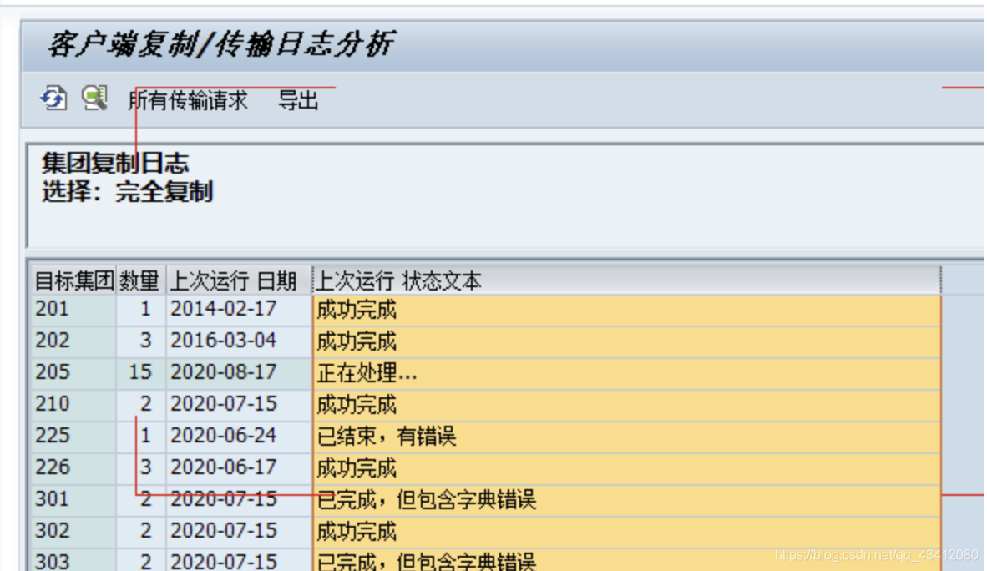The height and width of the screenshot is (571, 987).
Task: Click quantity 1 in row 201
Action: tap(140, 310)
